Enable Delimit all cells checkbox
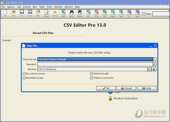 [x=92, y=74]
